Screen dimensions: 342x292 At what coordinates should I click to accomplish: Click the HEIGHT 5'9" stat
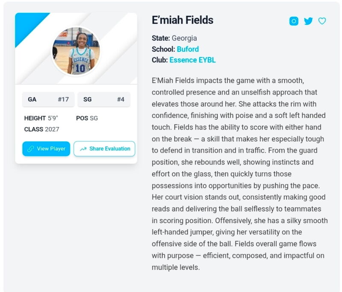click(41, 118)
